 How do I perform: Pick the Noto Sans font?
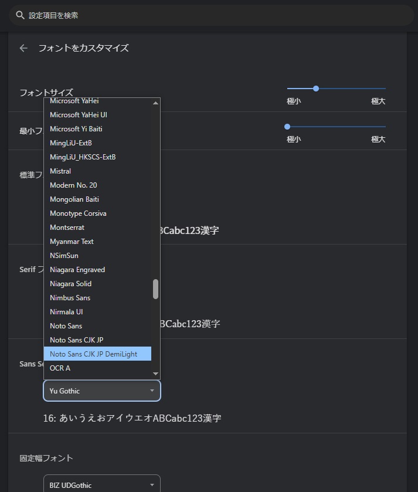click(x=97, y=326)
